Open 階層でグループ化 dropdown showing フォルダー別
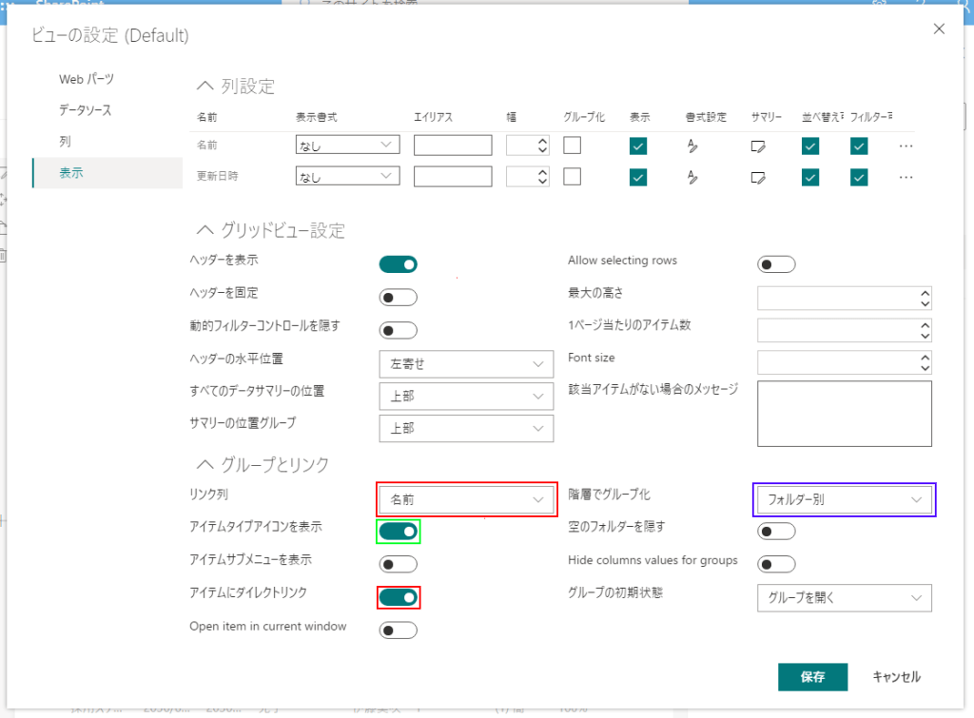The image size is (974, 718). point(844,498)
